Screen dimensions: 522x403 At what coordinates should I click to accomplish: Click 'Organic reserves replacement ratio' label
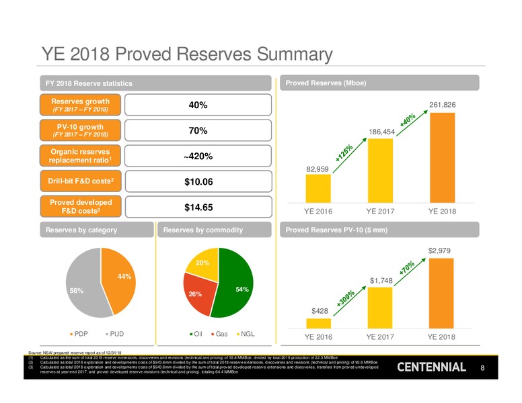(x=80, y=156)
